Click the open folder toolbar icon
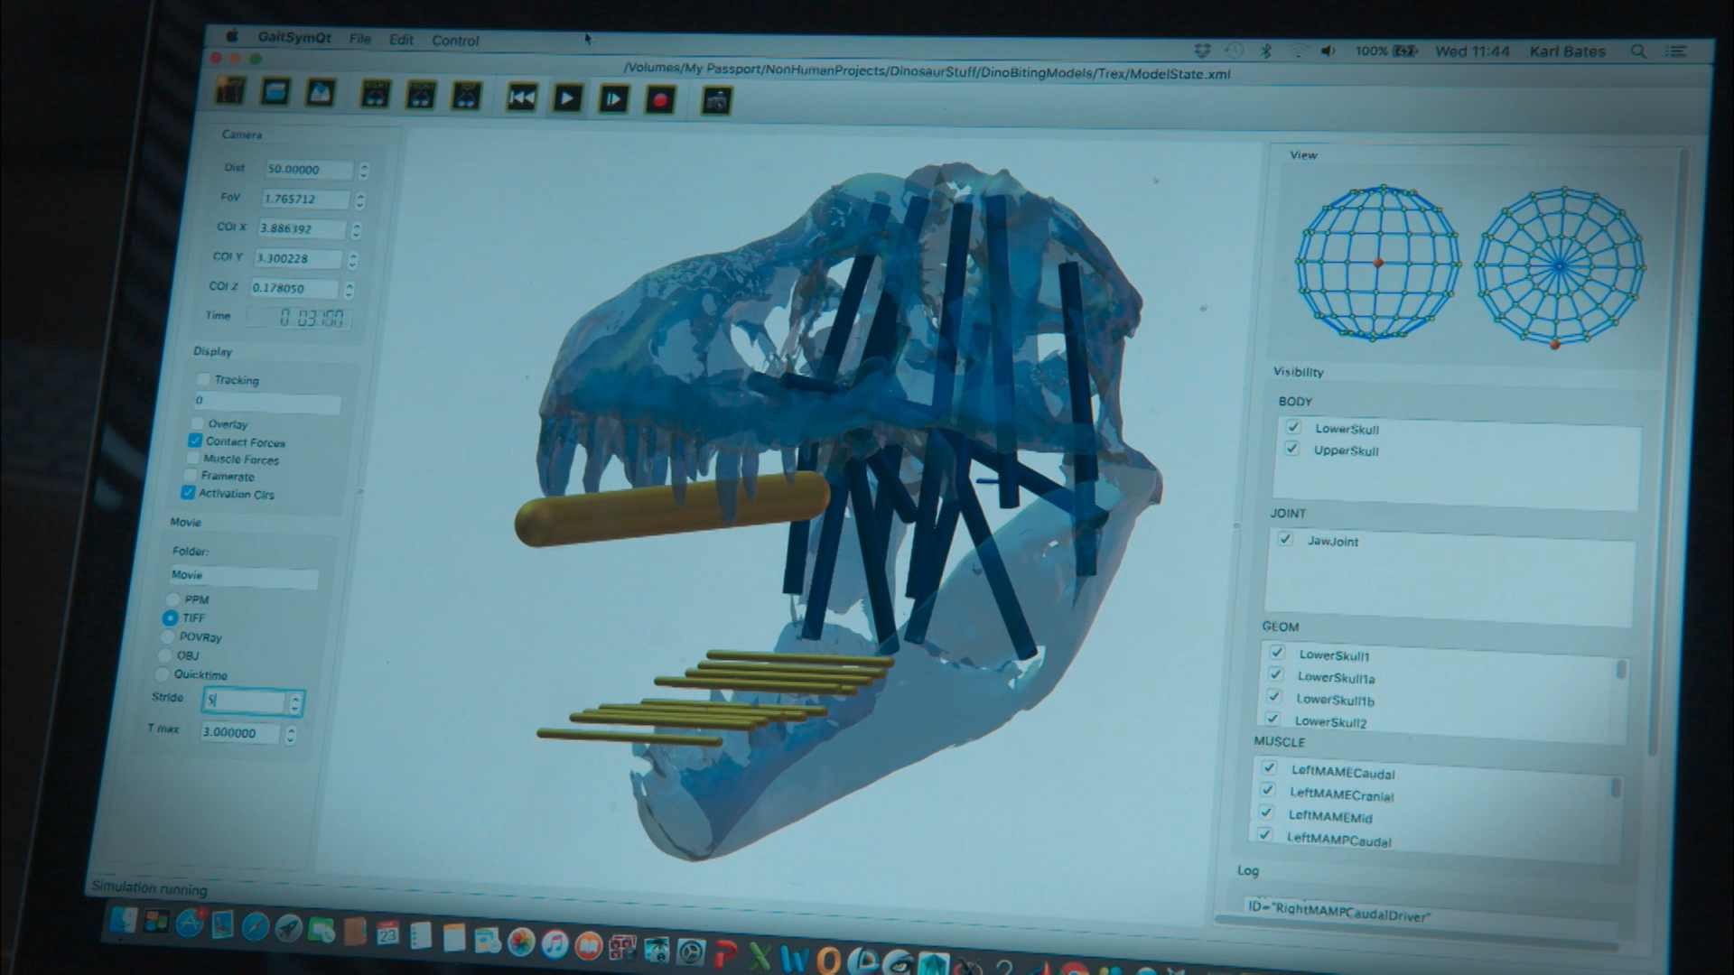The width and height of the screenshot is (1734, 975). (x=275, y=91)
